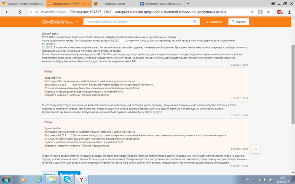The image size is (295, 184).
Task: Click the second Polina author name
Action: pos(48,122)
